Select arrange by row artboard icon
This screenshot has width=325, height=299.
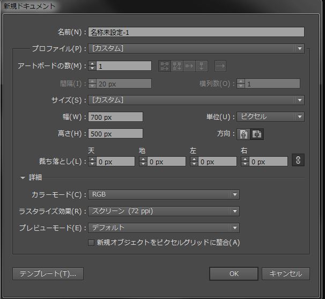pos(189,66)
